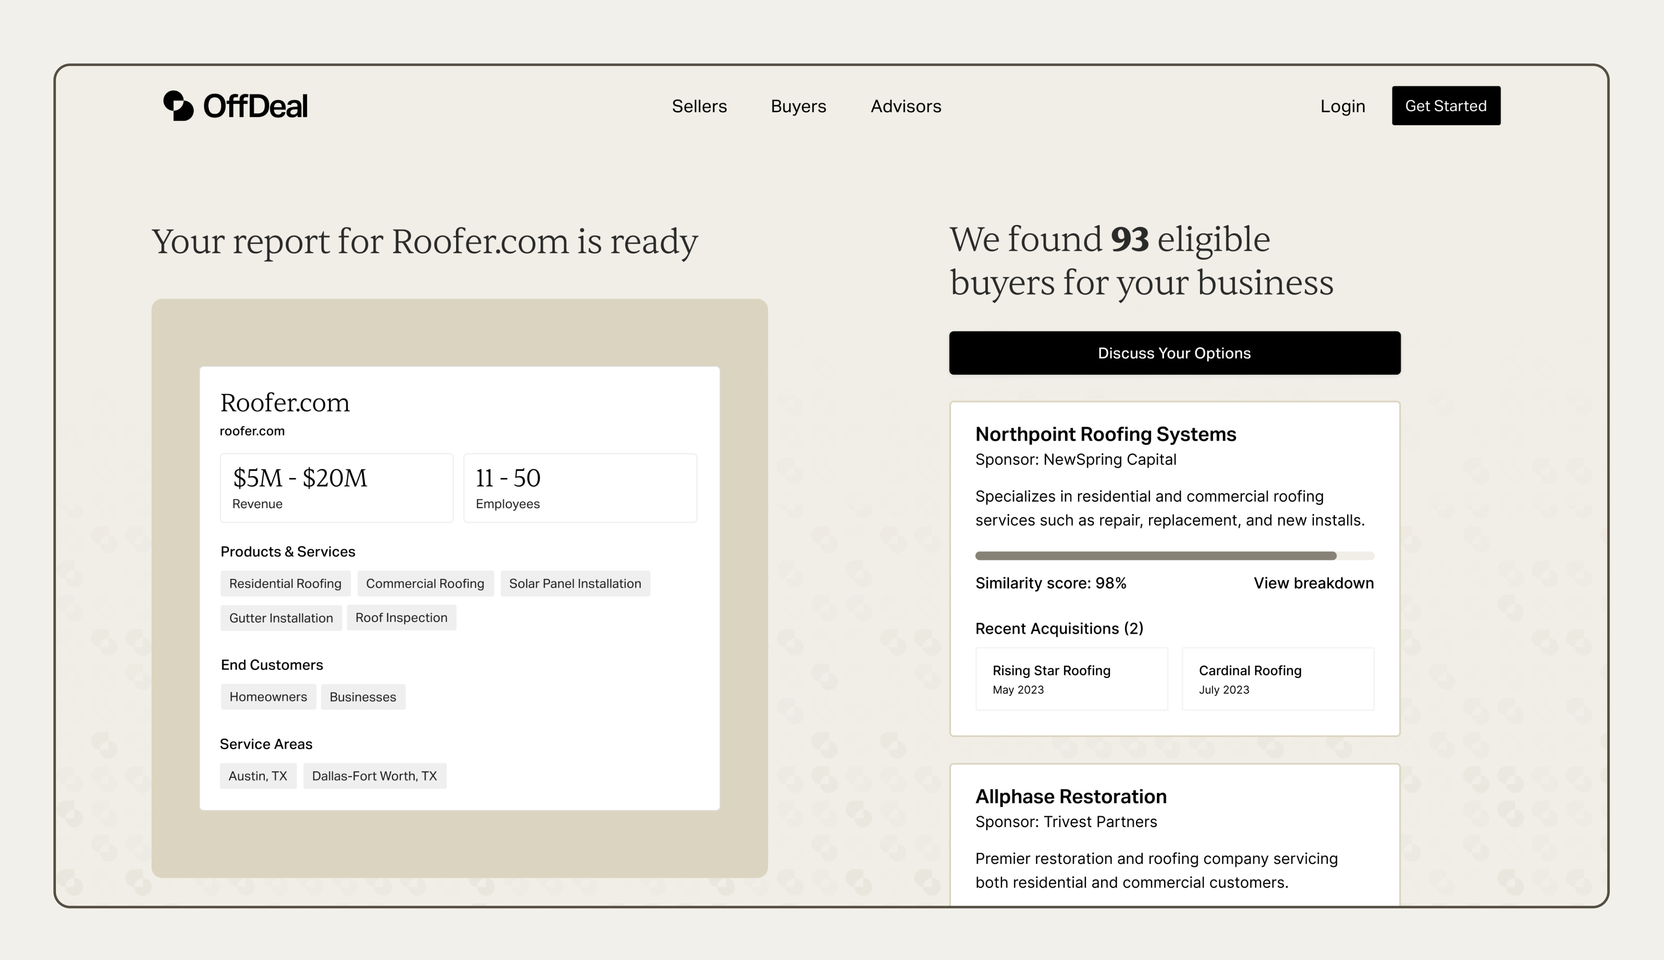
Task: Click the Solar Panel Installation tag
Action: coord(575,584)
